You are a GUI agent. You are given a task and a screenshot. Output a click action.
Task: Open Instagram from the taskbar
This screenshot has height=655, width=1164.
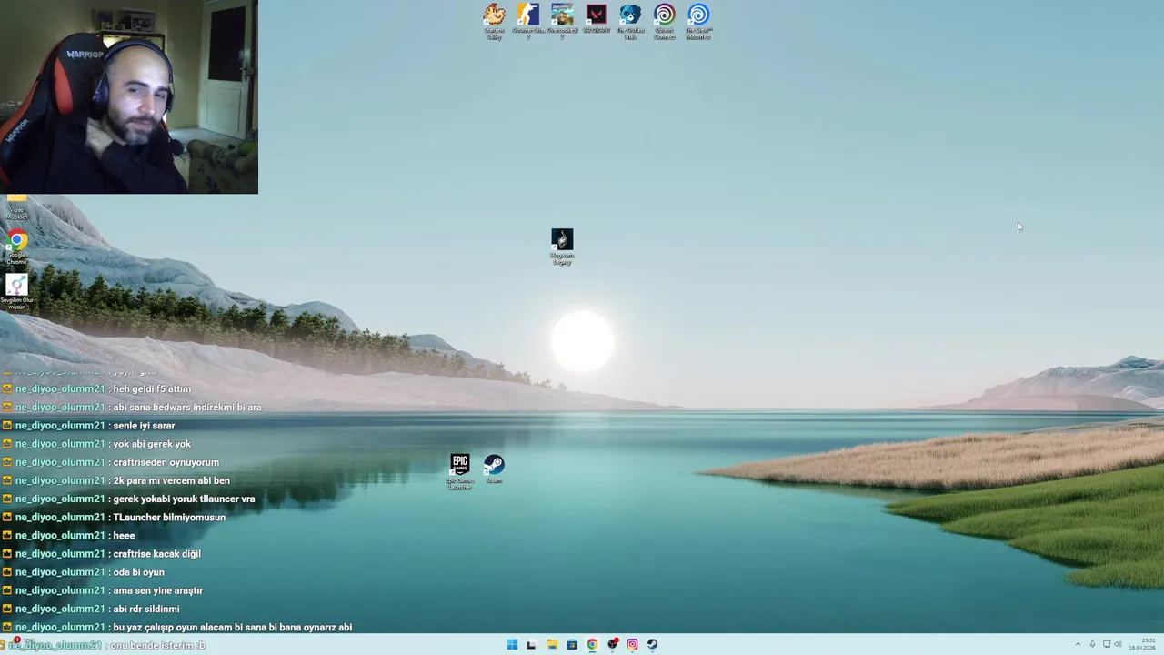pyautogui.click(x=633, y=645)
